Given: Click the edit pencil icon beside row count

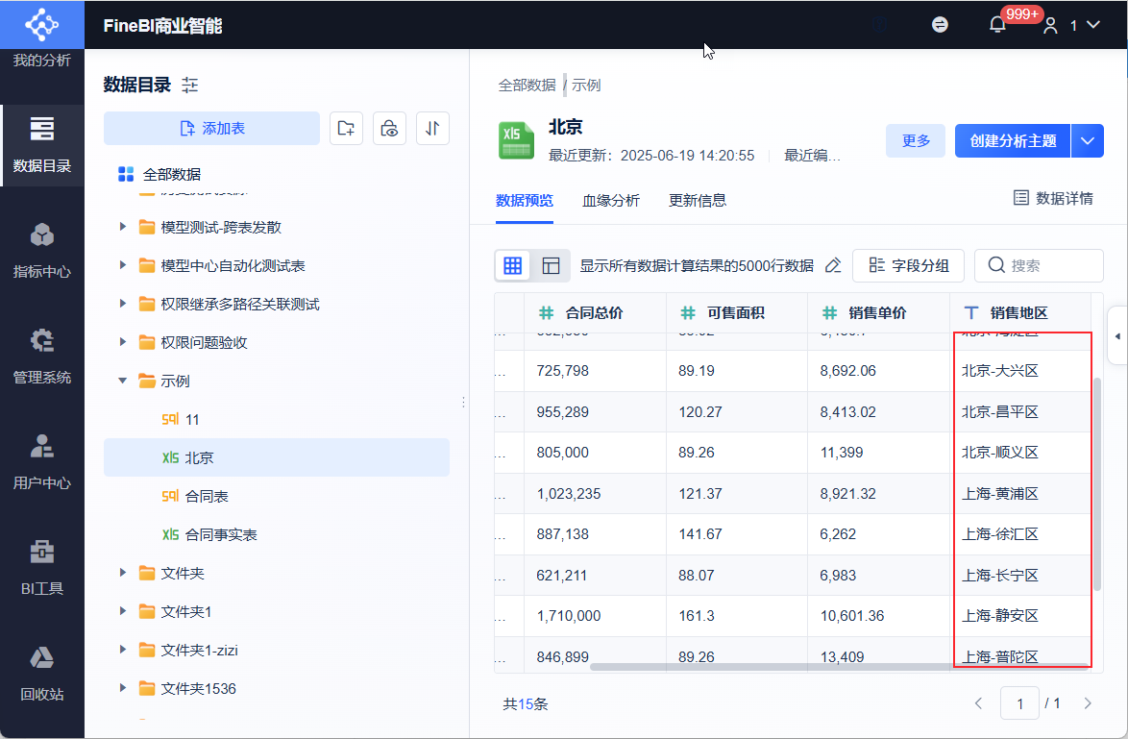Looking at the screenshot, I should 833,265.
